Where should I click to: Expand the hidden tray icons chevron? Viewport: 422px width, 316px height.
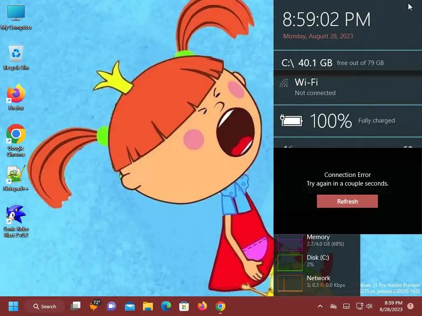320,306
